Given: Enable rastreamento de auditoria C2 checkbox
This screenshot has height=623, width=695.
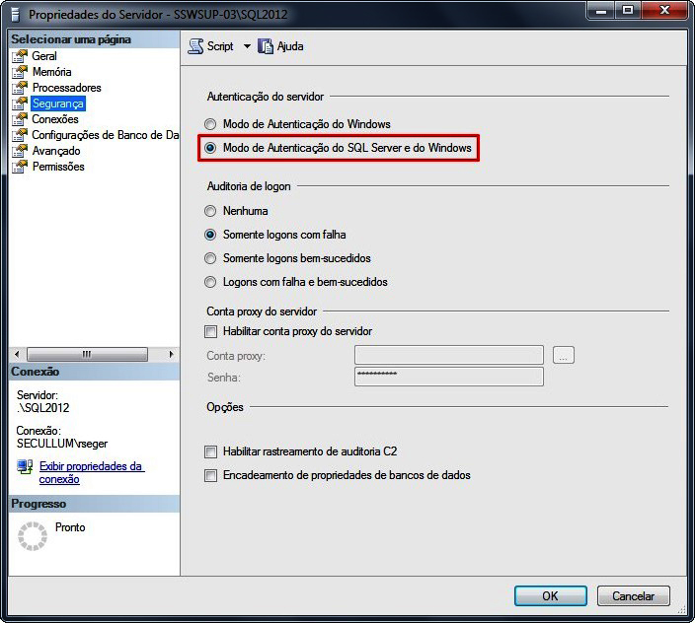Looking at the screenshot, I should [x=210, y=451].
